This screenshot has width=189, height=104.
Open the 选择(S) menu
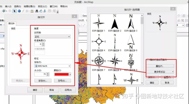pyautogui.click(x=18, y=6)
